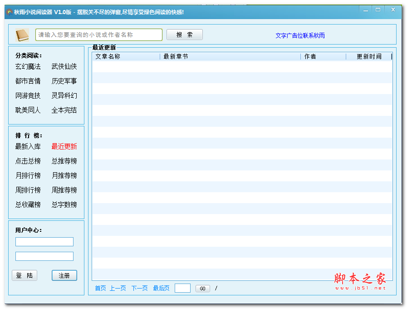Click the username input field

tap(44, 241)
